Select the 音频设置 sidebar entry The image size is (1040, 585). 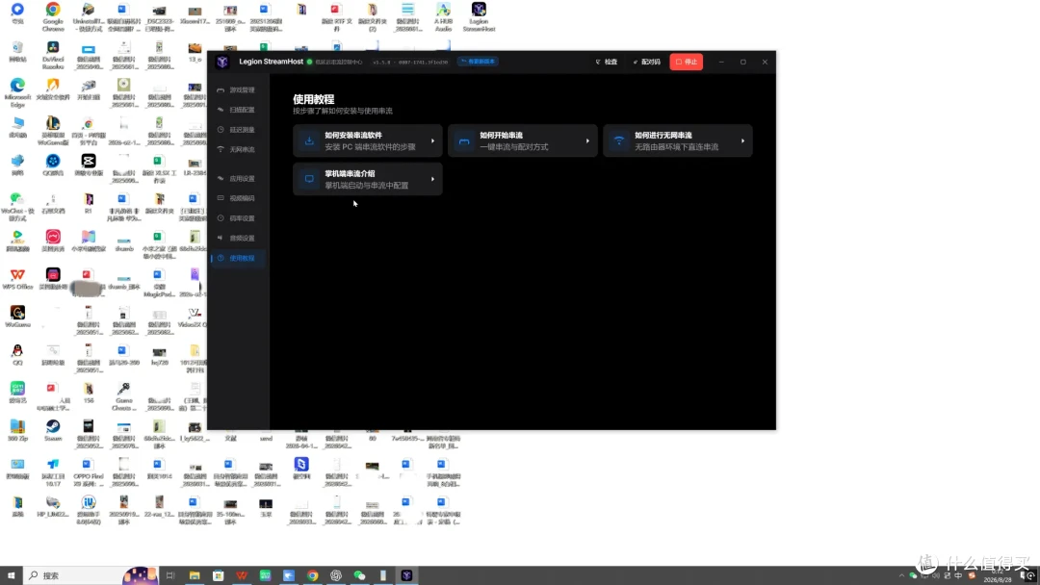tap(238, 239)
